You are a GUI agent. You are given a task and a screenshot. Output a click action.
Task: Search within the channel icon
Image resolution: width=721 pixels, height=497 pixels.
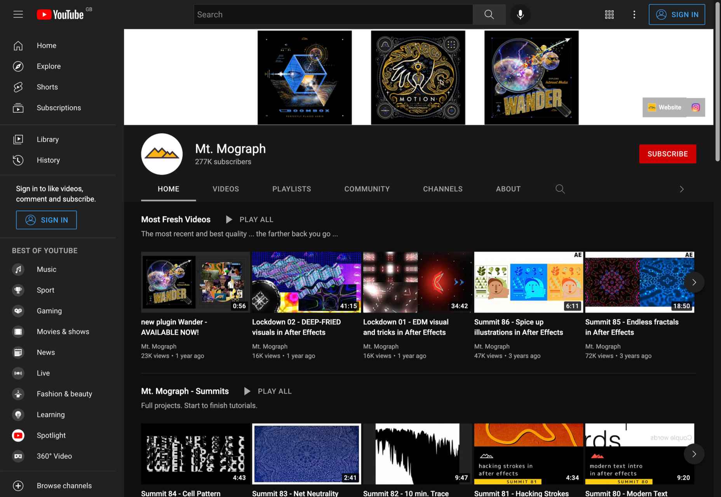[x=560, y=189]
